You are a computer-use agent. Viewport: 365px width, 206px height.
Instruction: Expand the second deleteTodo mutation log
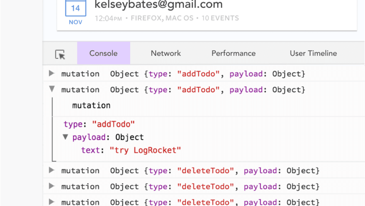[x=52, y=186]
